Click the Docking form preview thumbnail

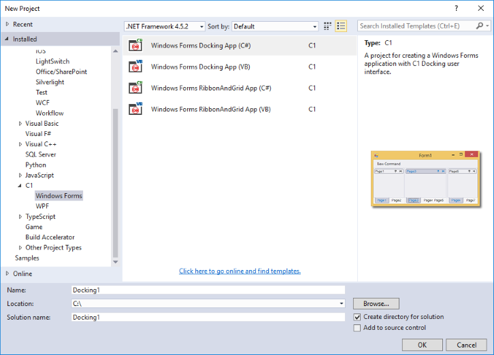tap(425, 177)
